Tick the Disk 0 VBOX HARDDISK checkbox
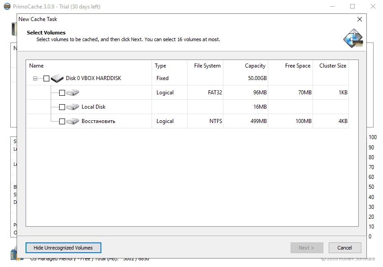This screenshot has height=267, width=383. coord(46,78)
